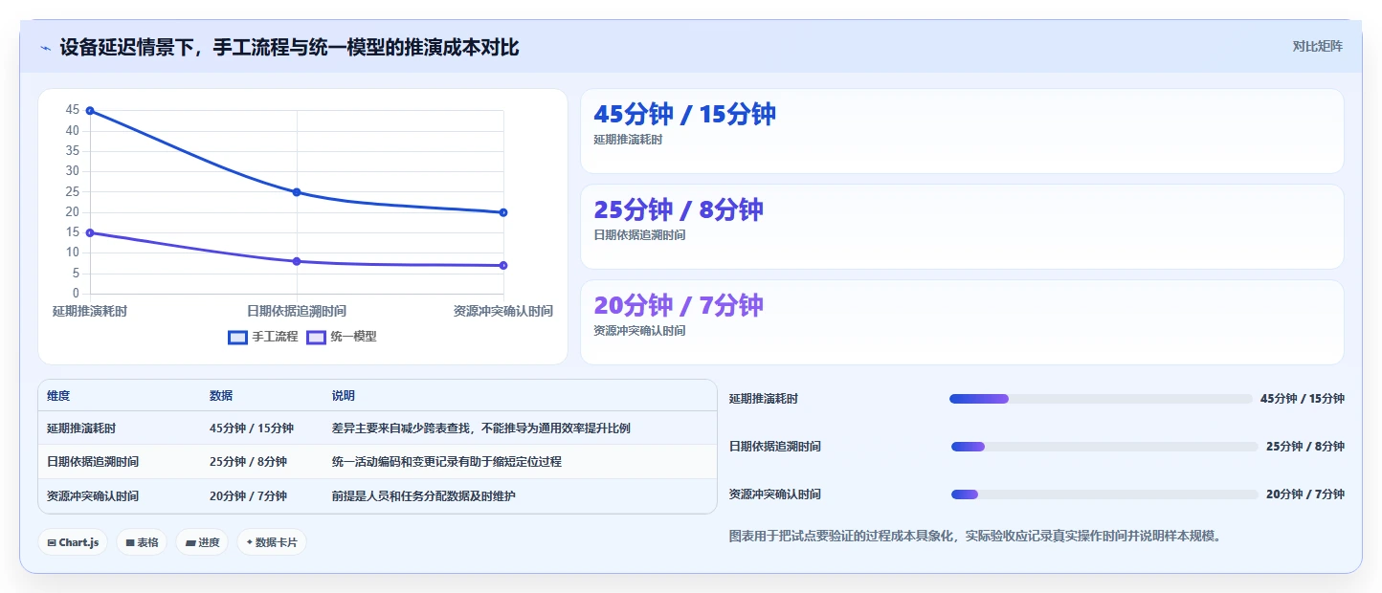Click the 统一模型 data point at 15

tap(90, 232)
